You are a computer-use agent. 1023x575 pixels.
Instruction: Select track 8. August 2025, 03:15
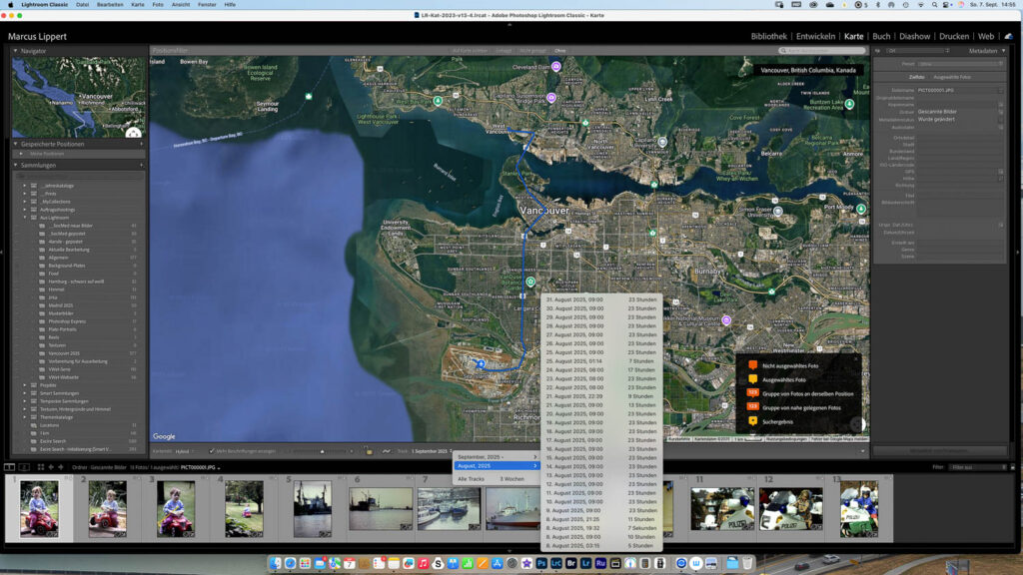[x=601, y=546]
